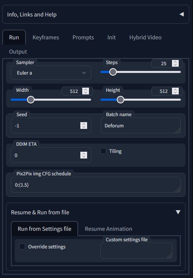Image resolution: width=193 pixels, height=278 pixels.
Task: Switch to the Resume Animation tab
Action: coord(109,229)
